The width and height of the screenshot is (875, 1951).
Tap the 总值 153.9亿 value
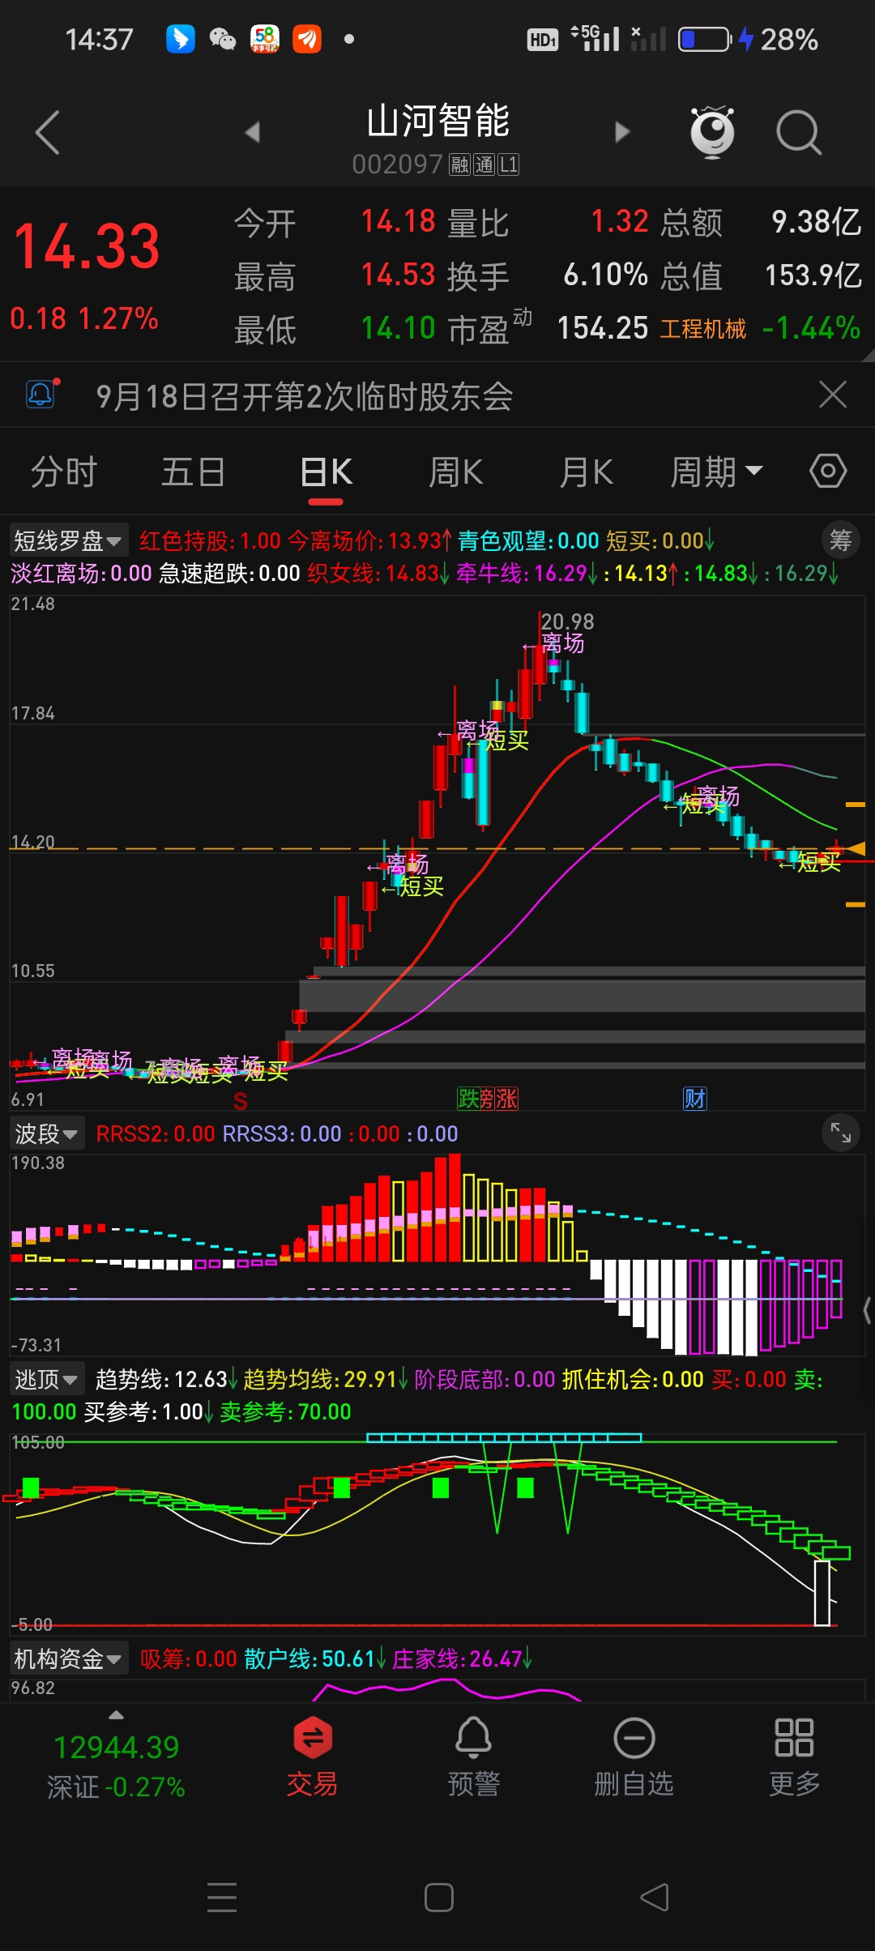pyautogui.click(x=813, y=275)
